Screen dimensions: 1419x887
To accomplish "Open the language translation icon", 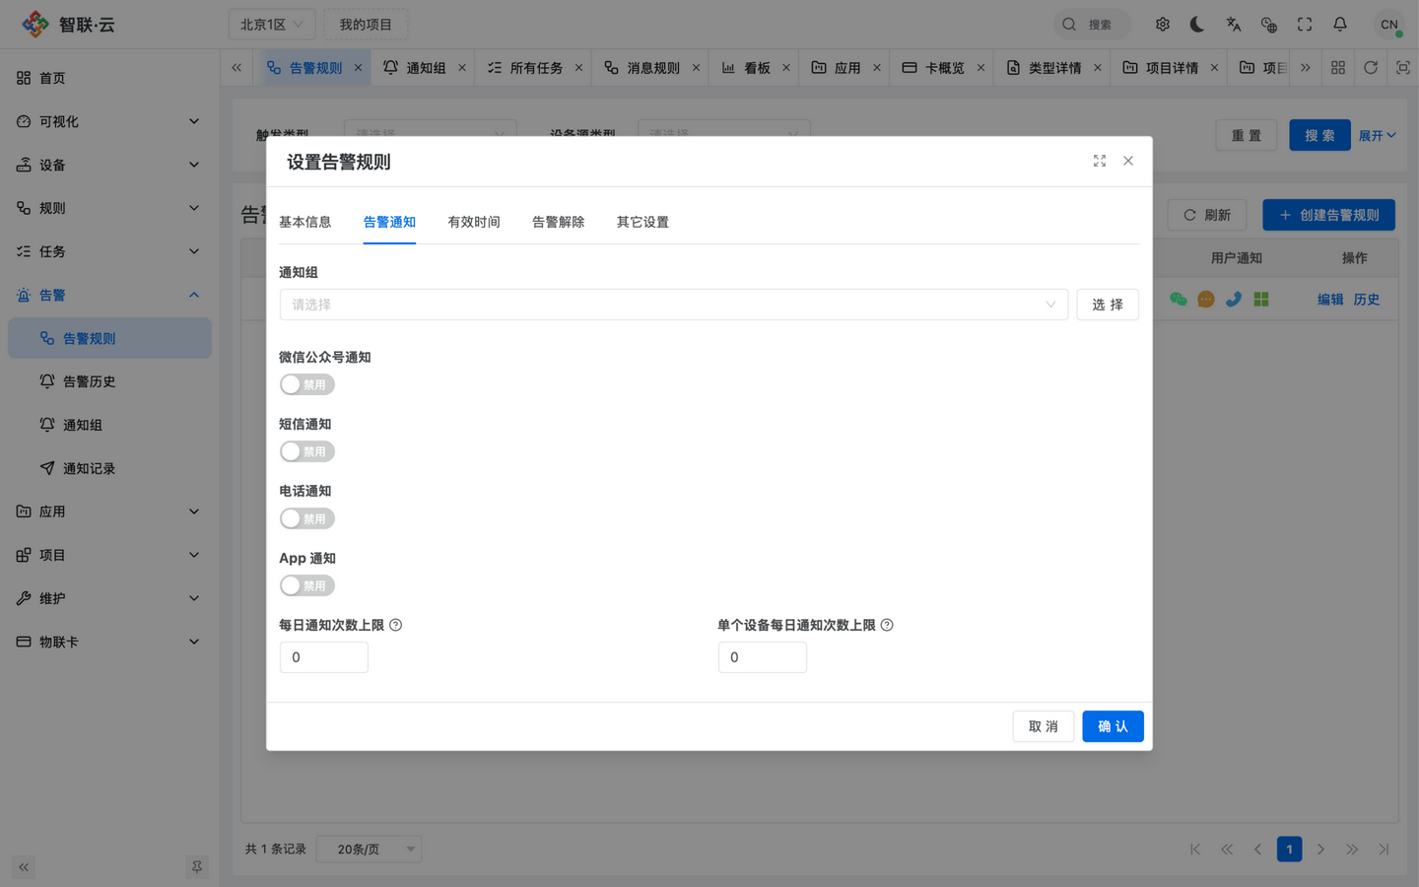I will pyautogui.click(x=1233, y=25).
